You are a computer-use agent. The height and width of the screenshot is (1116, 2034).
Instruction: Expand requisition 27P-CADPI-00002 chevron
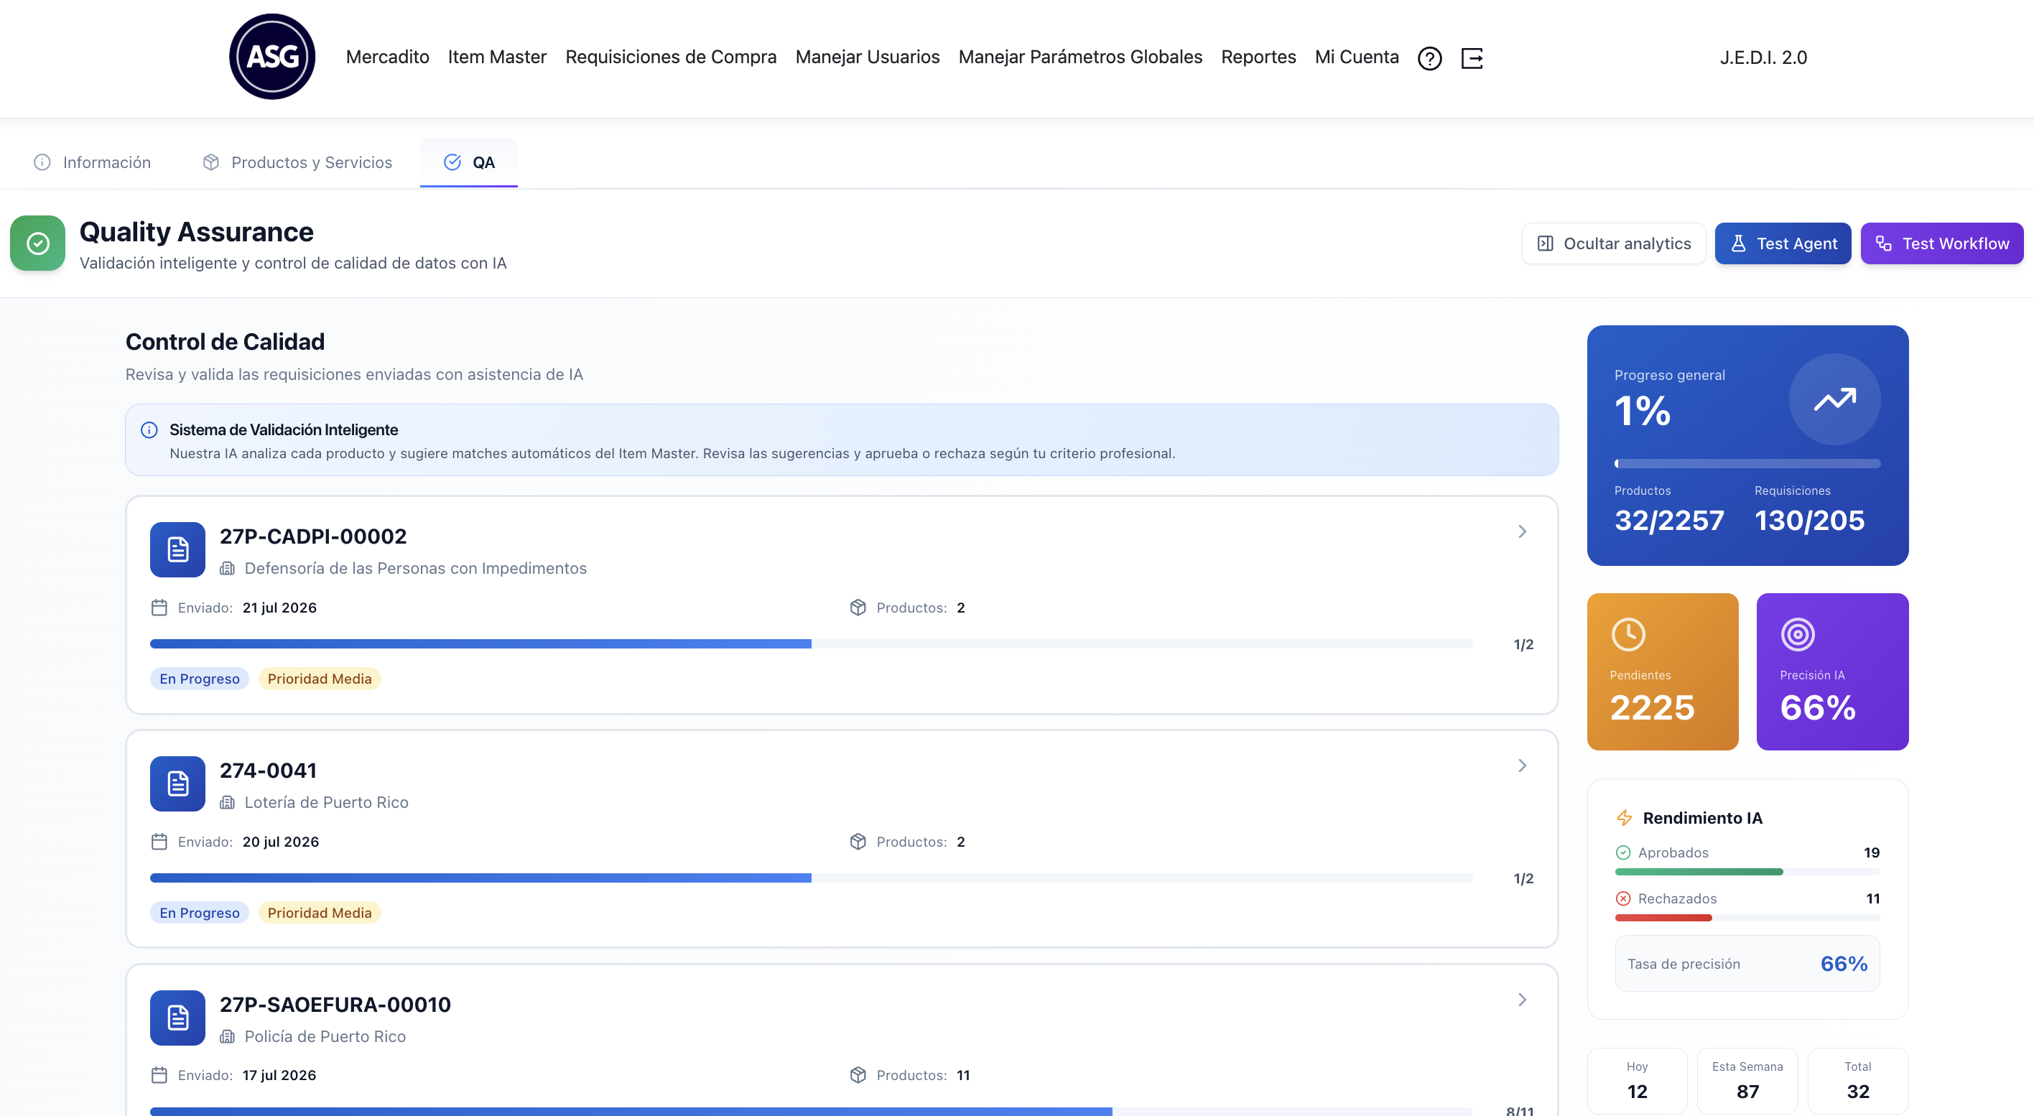(x=1523, y=532)
